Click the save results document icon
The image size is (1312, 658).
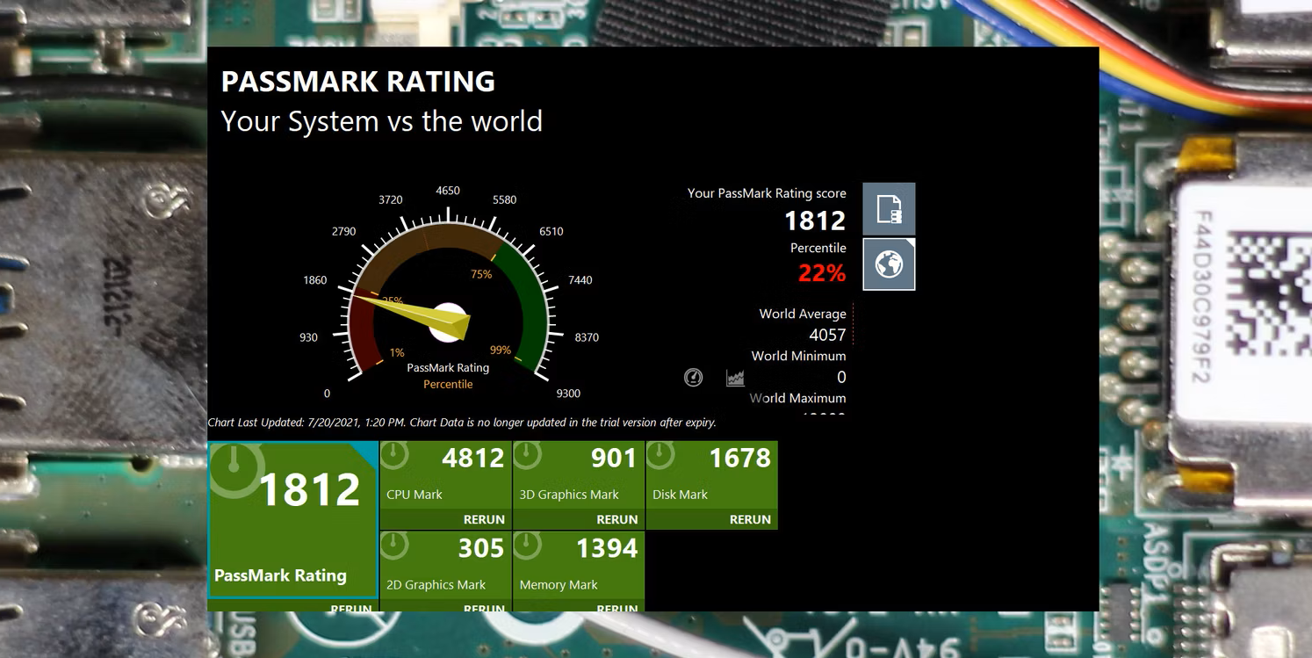[x=889, y=209]
